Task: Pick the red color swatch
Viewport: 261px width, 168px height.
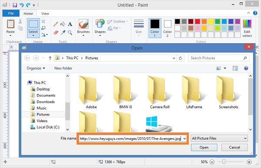Action: tap(197, 21)
